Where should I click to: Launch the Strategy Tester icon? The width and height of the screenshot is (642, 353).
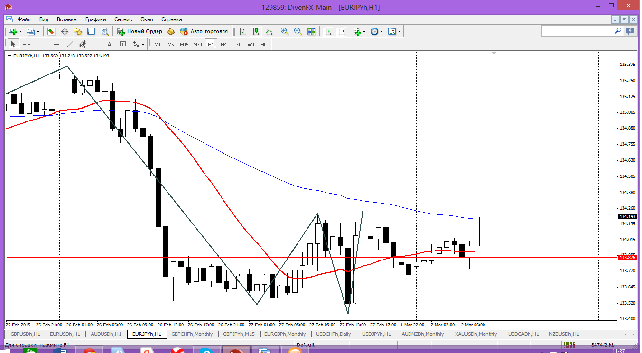104,31
